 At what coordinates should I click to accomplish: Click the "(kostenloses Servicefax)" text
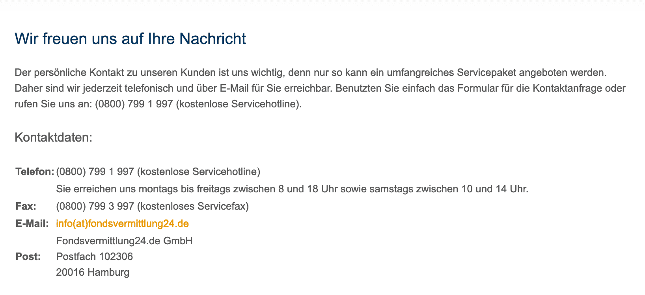(x=193, y=206)
